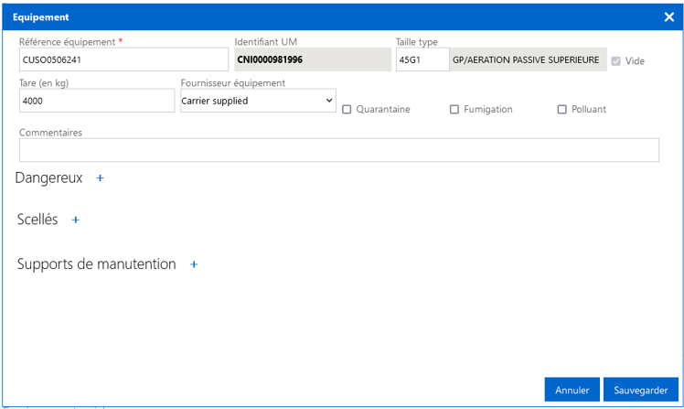684x409 pixels.
Task: Click the Sauvegarder button
Action: tap(641, 390)
